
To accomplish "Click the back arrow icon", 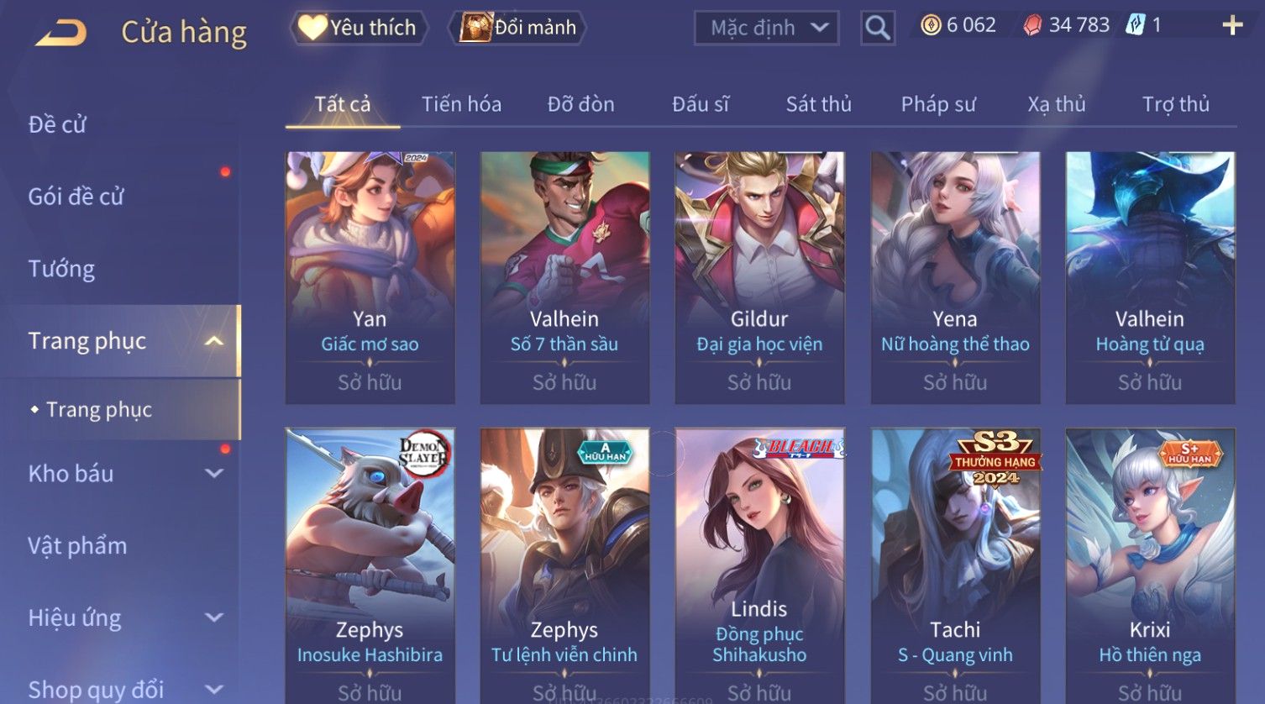I will pyautogui.click(x=60, y=33).
